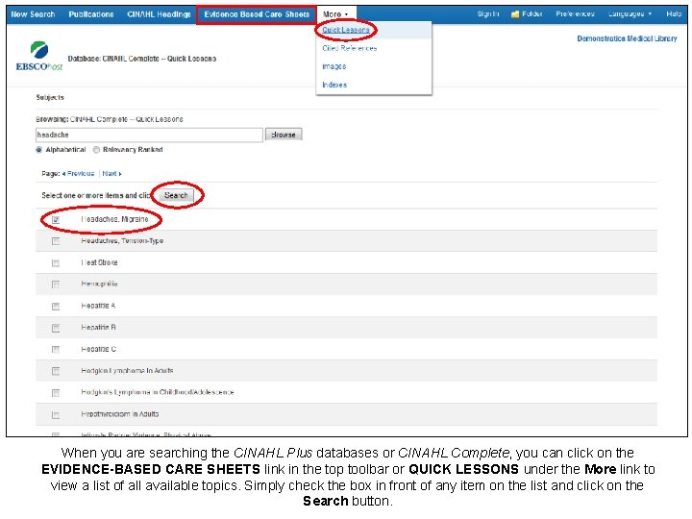Check Hypothyroidism in Adults checkbox
The image size is (692, 519).
point(56,415)
